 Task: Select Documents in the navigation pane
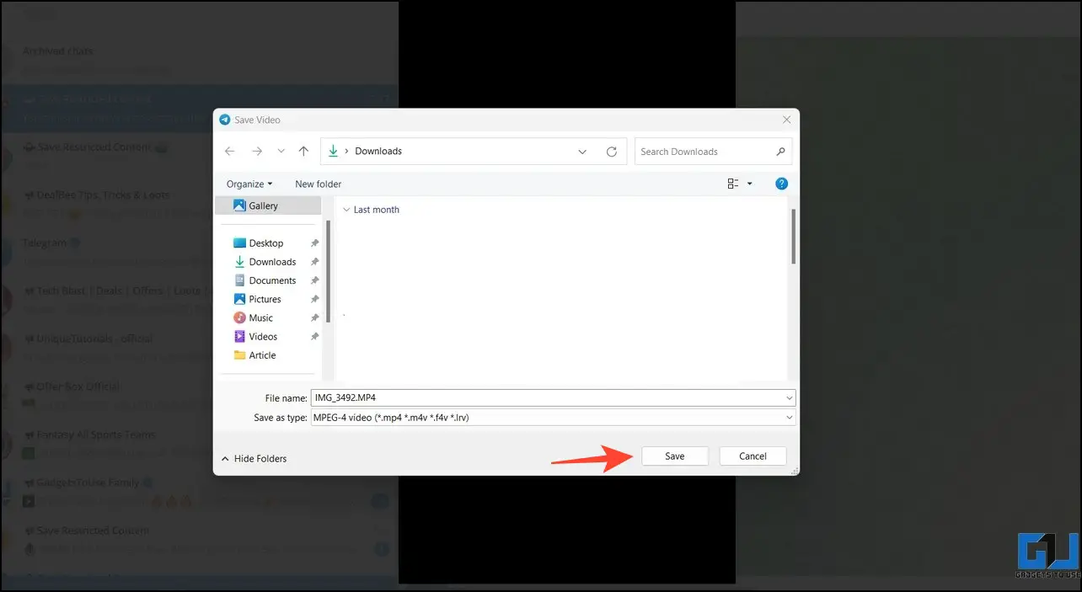pyautogui.click(x=272, y=280)
